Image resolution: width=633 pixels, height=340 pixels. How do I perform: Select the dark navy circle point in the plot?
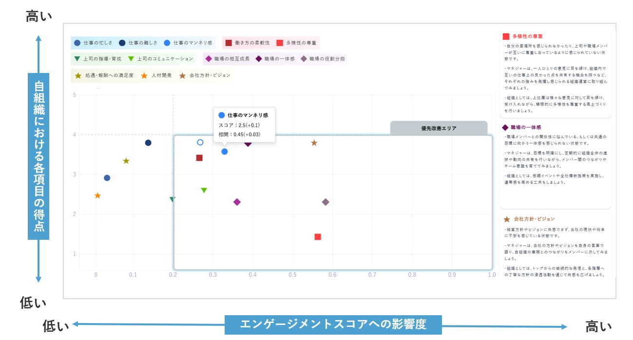(148, 143)
